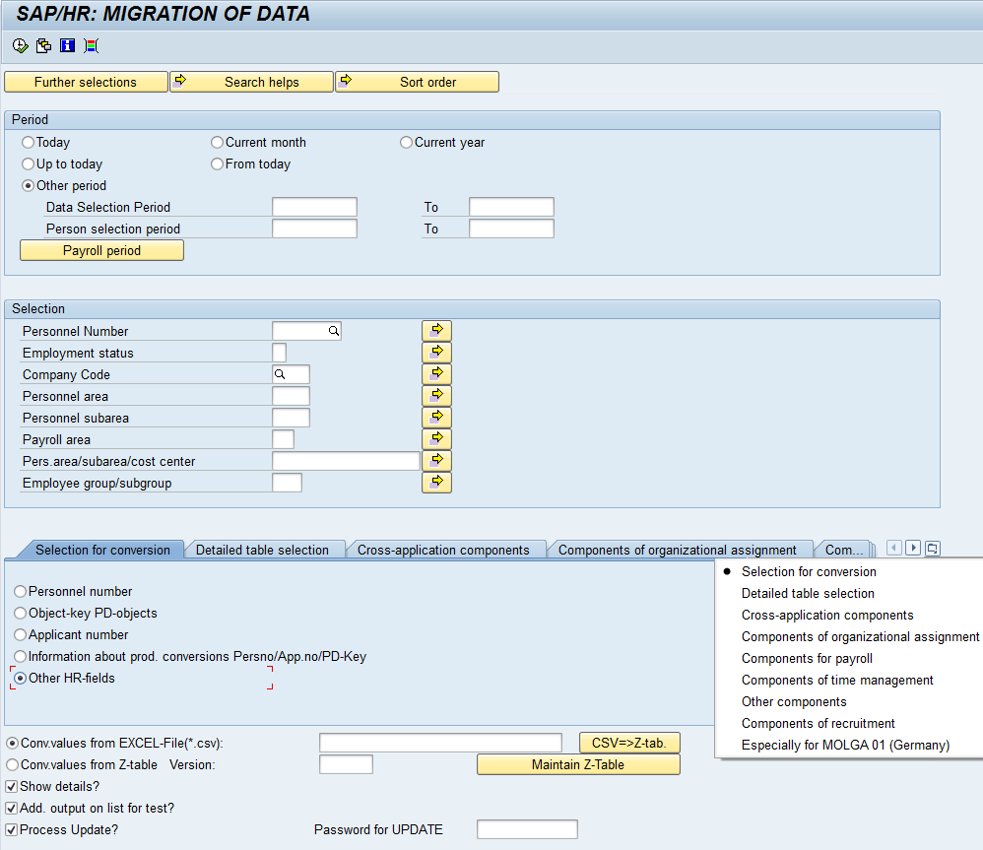Focus the Employee group/subgroup input field
The image size is (983, 850).
[288, 483]
